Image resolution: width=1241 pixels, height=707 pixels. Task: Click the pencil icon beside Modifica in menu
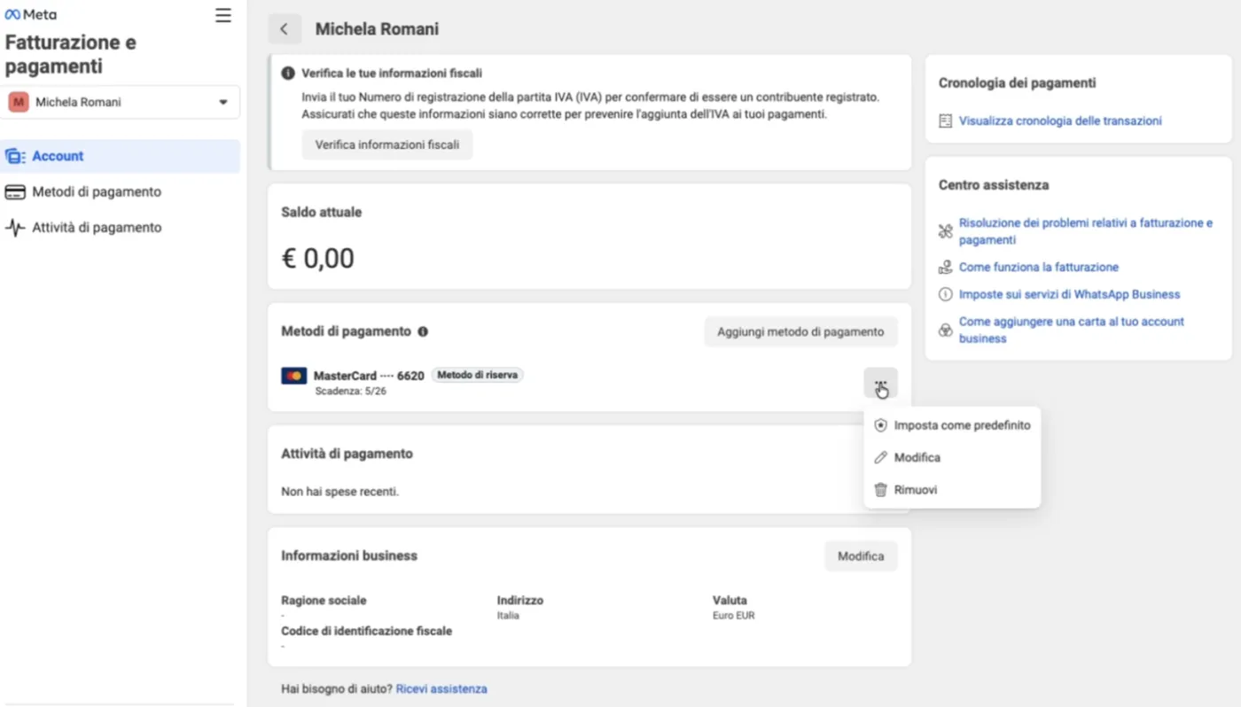(x=880, y=457)
